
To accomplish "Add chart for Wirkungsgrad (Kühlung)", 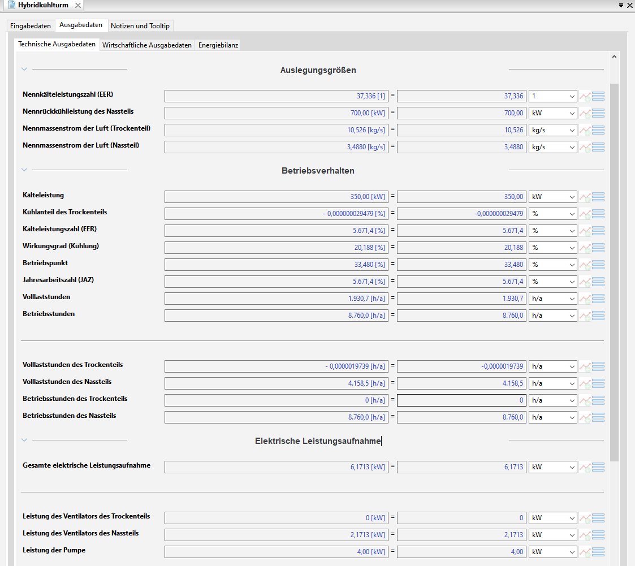I will pyautogui.click(x=585, y=248).
